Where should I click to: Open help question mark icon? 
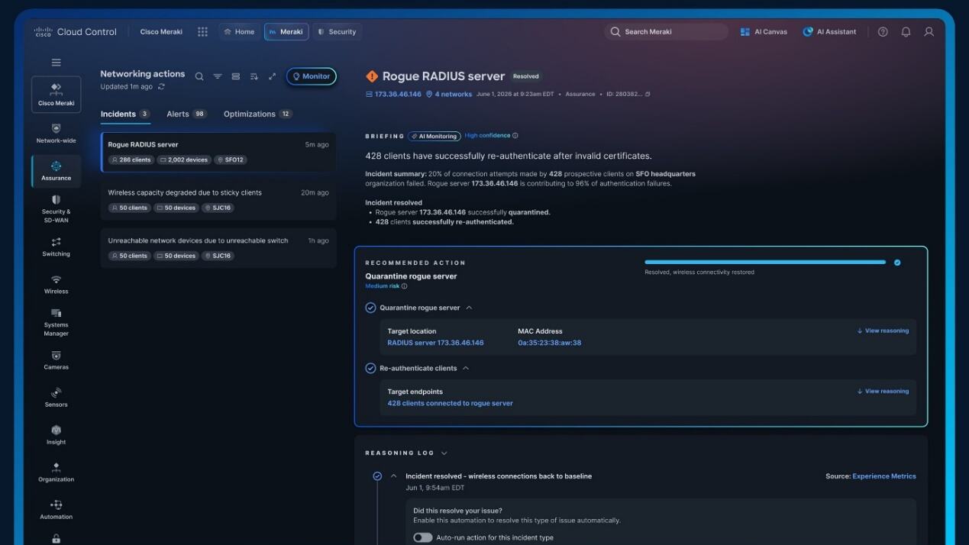[x=883, y=32]
